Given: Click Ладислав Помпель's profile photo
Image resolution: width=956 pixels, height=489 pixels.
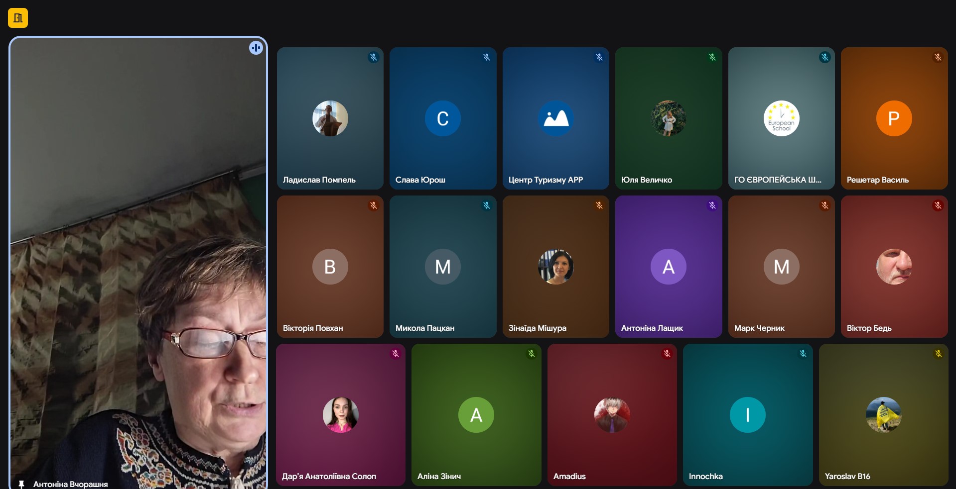Looking at the screenshot, I should (x=330, y=118).
